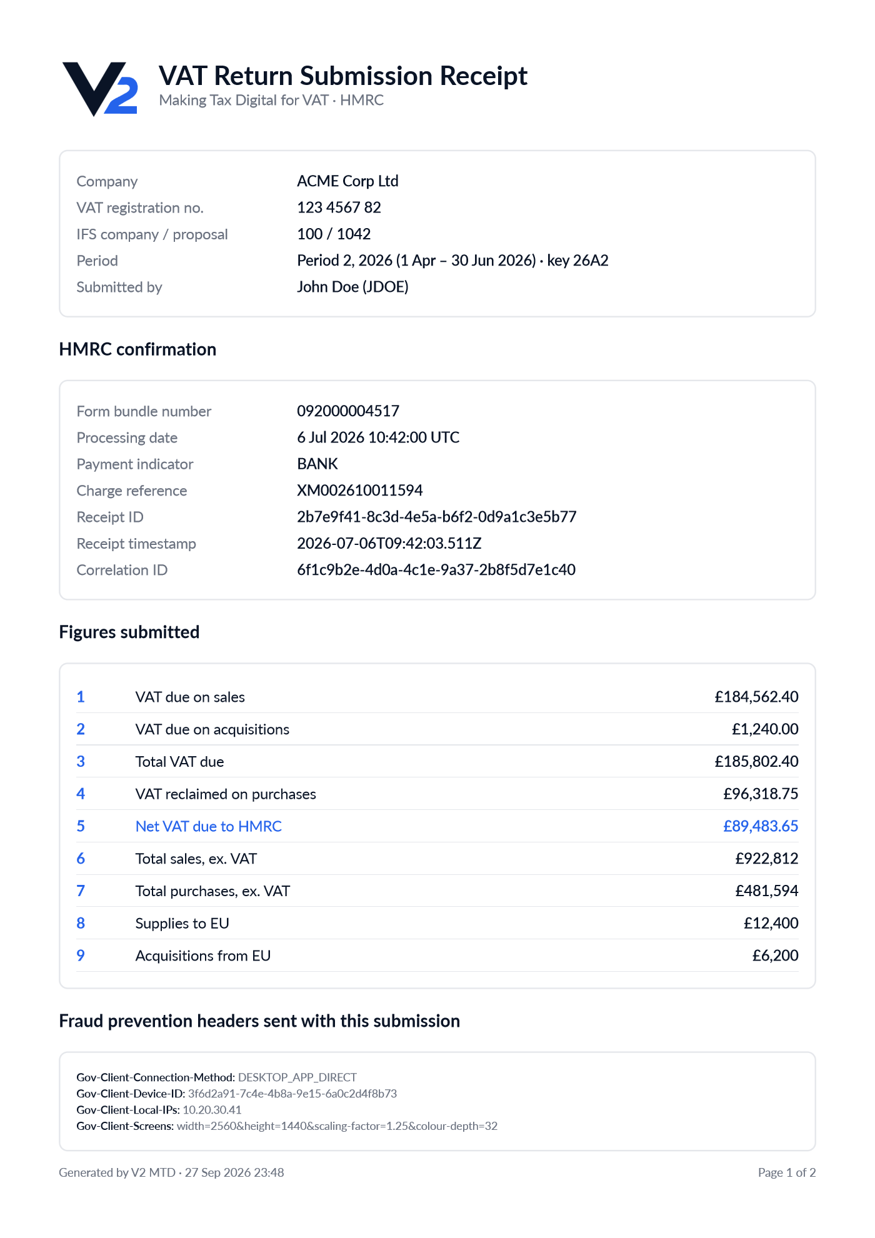This screenshot has width=875, height=1238.
Task: Click box number 1 in the figures table
Action: [81, 697]
